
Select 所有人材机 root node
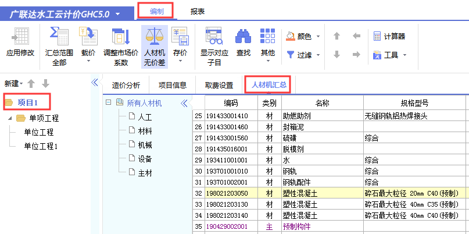[x=145, y=104]
